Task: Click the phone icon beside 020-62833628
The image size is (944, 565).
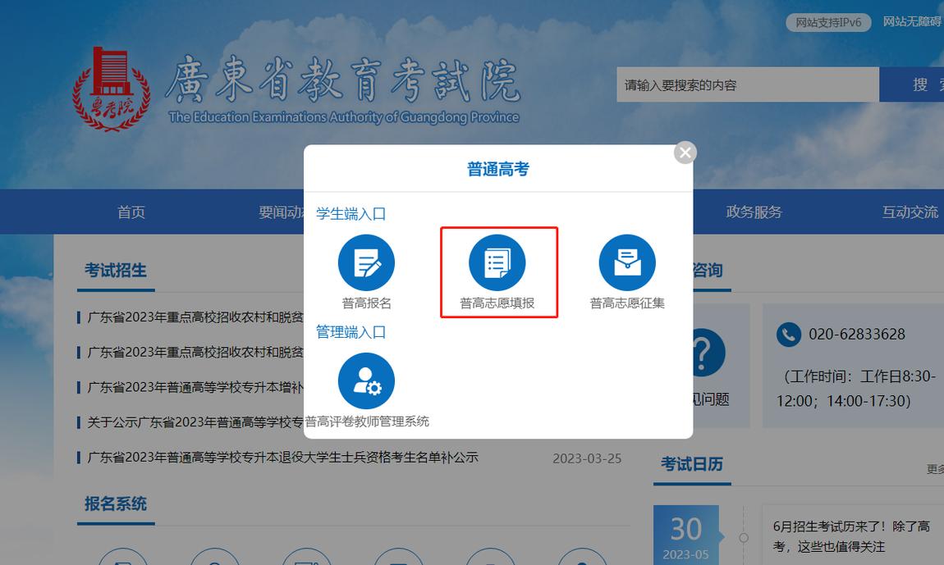Action: (788, 334)
